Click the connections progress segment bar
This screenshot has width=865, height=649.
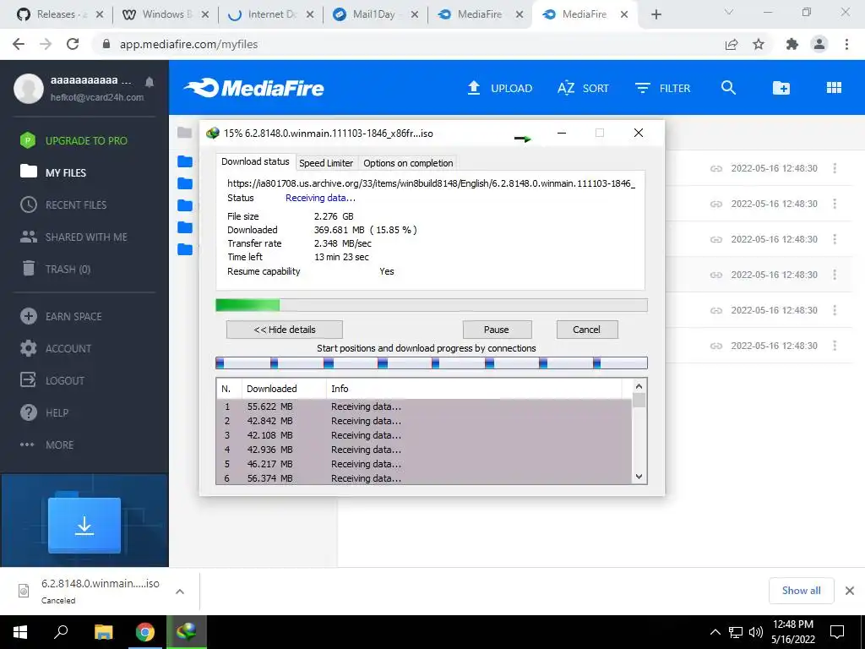pyautogui.click(x=431, y=363)
